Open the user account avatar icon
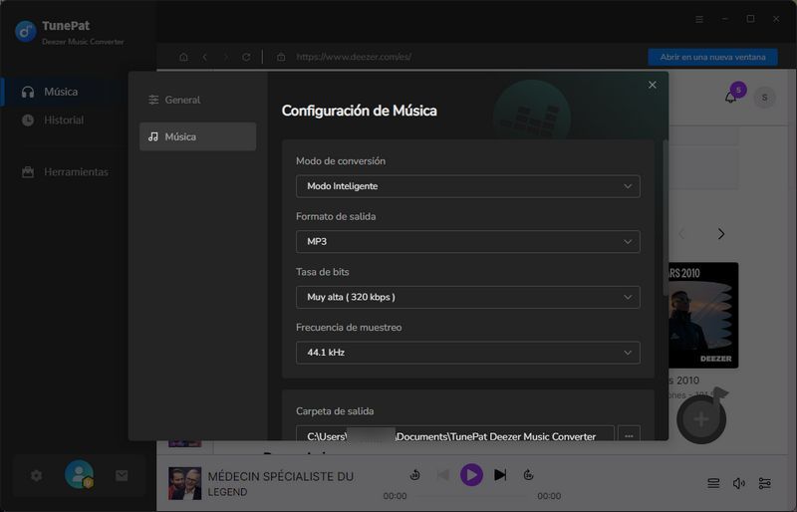Image resolution: width=797 pixels, height=512 pixels. [79, 474]
